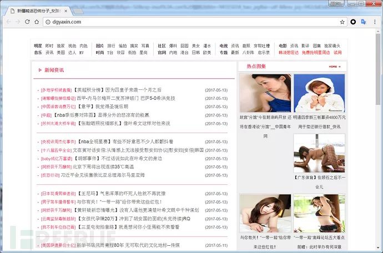Click the pink [中超] tag
The image size is (383, 253).
click(46, 115)
